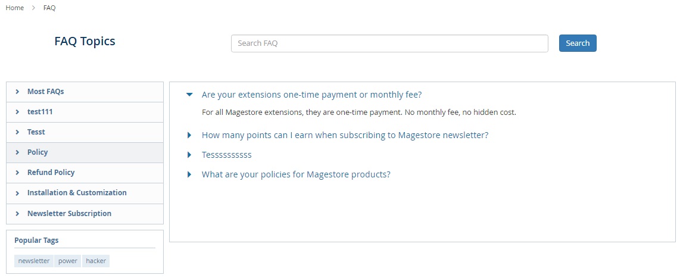Click chevron beside Installation & Customization
The width and height of the screenshot is (683, 278).
[18, 193]
